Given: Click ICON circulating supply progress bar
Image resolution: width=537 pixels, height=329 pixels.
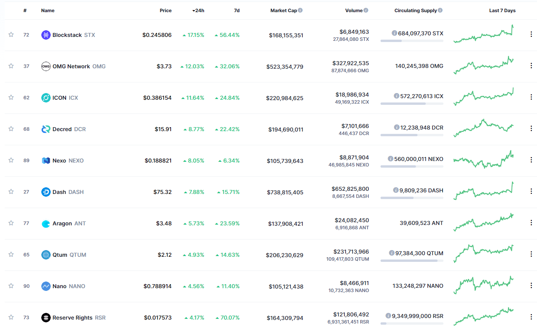Looking at the screenshot, I should (x=412, y=104).
